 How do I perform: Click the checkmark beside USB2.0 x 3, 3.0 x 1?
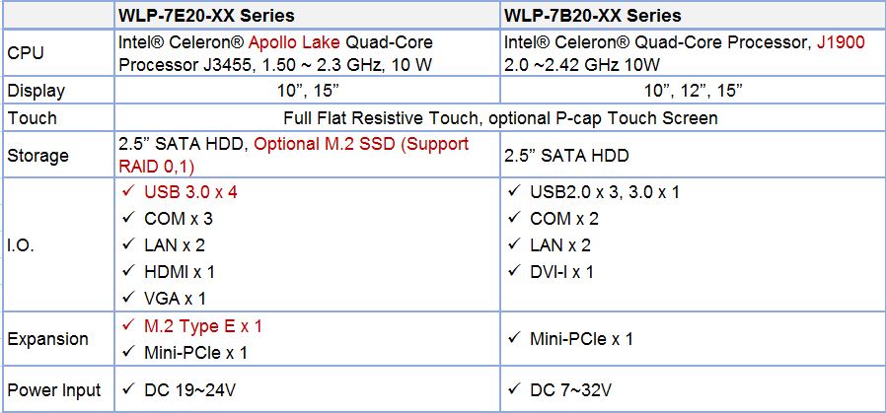coord(513,192)
